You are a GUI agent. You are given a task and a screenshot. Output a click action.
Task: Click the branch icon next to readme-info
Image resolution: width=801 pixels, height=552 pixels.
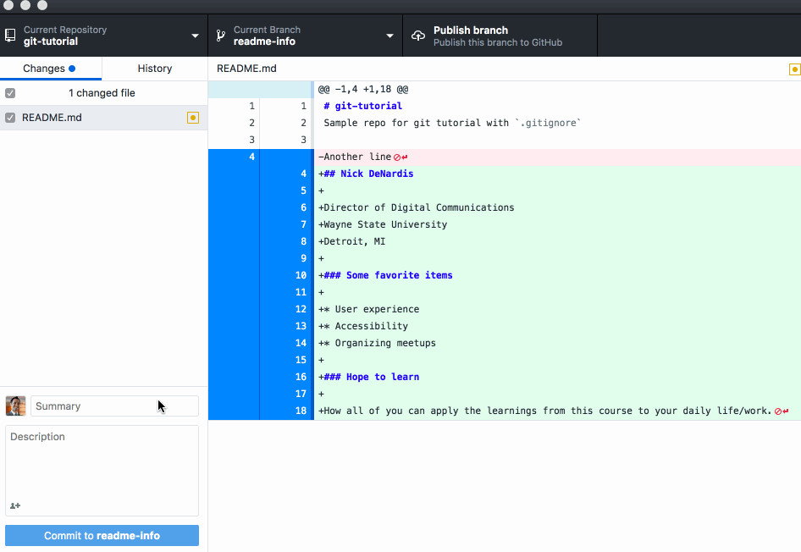tap(220, 35)
